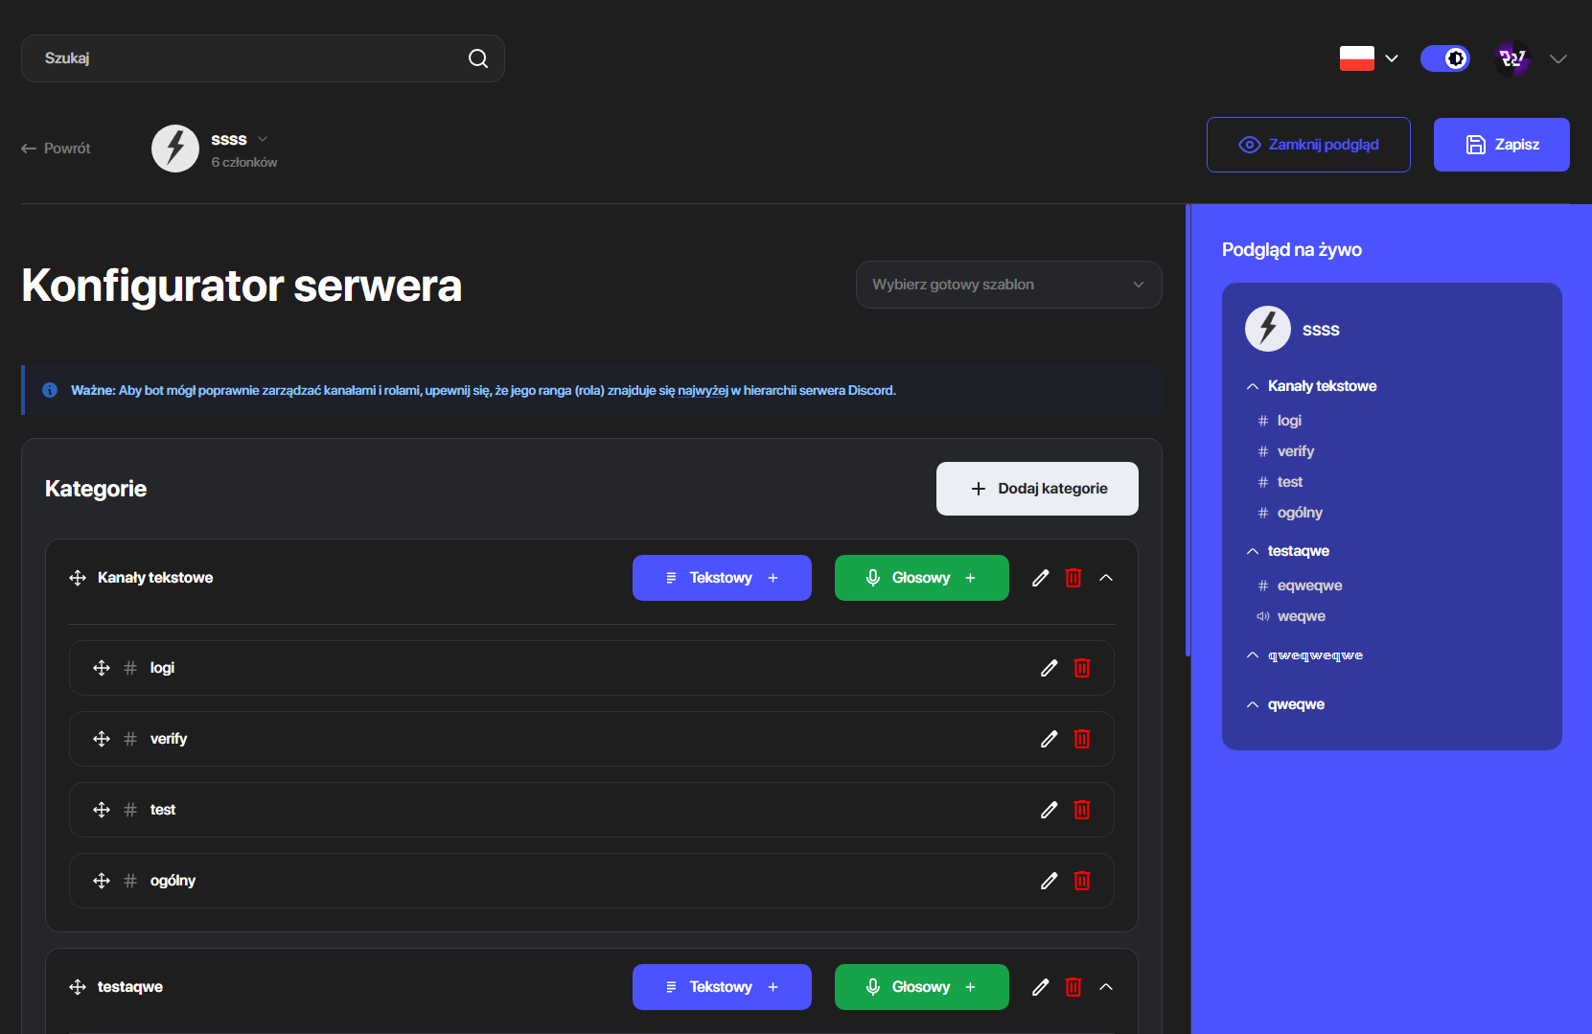Click the 6 członków member count
Image resolution: width=1592 pixels, height=1034 pixels.
(x=244, y=163)
